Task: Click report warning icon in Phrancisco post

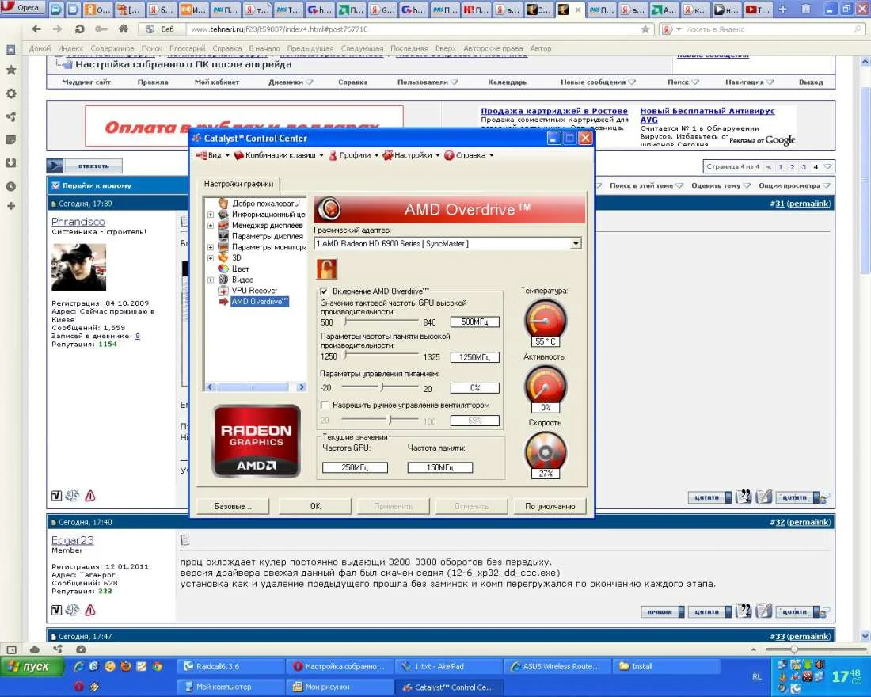Action: coord(90,496)
